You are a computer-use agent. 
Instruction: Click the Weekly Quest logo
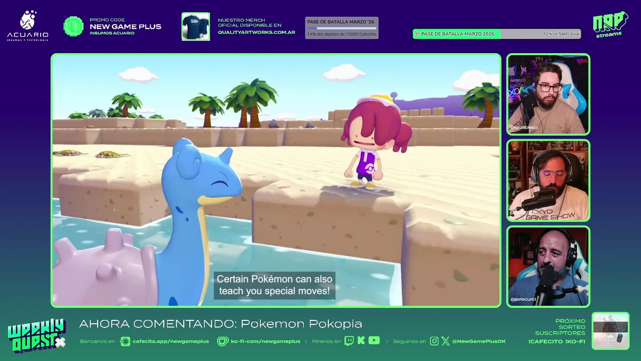click(x=37, y=336)
